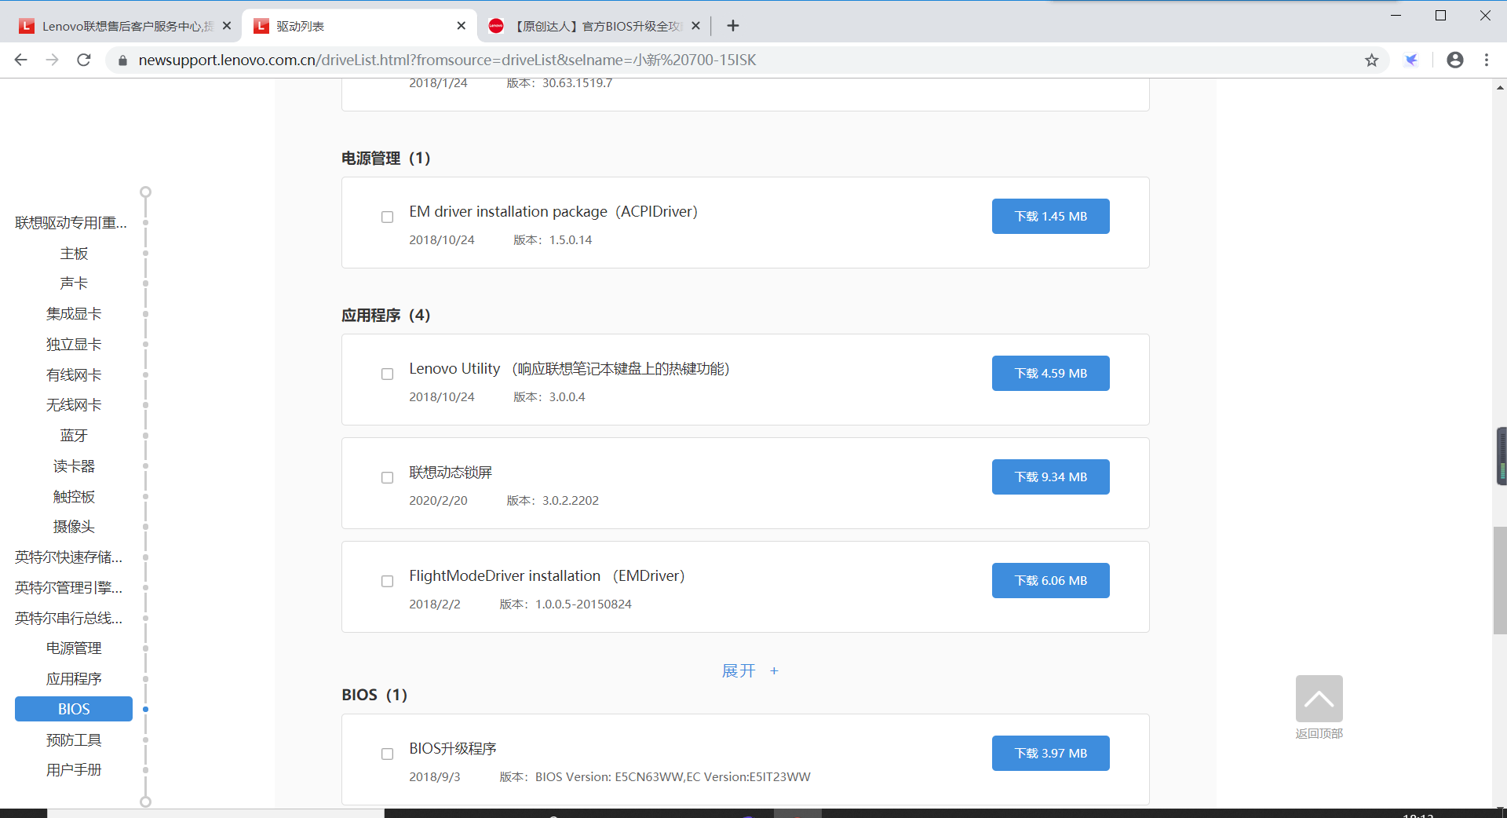Screen dimensions: 1507x818
Task: Check the BIOS升级程序 checkbox
Action: point(387,754)
